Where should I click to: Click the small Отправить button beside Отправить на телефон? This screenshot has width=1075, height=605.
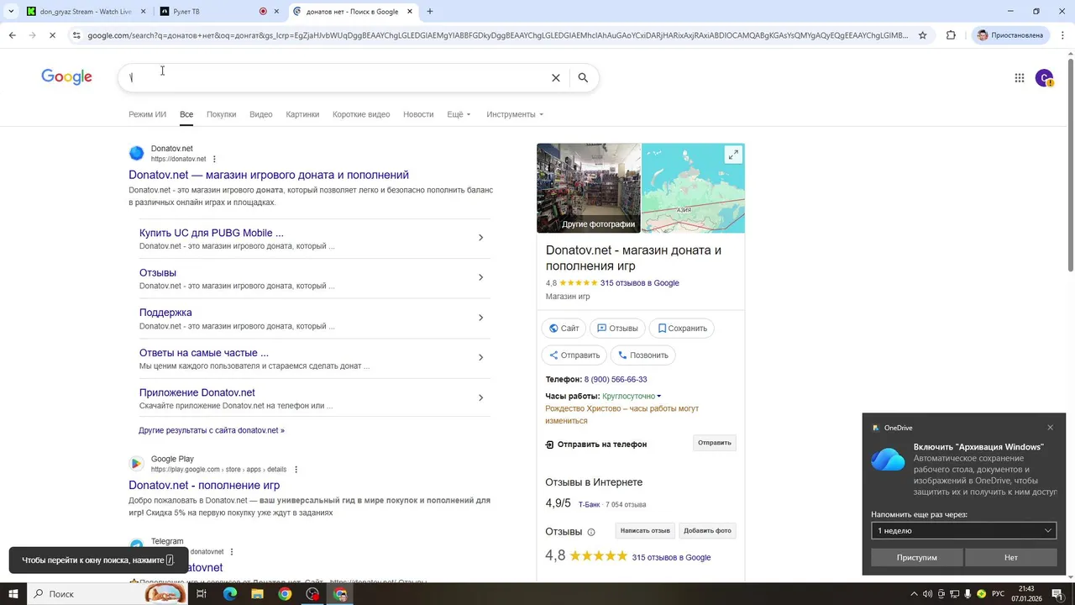click(x=715, y=443)
